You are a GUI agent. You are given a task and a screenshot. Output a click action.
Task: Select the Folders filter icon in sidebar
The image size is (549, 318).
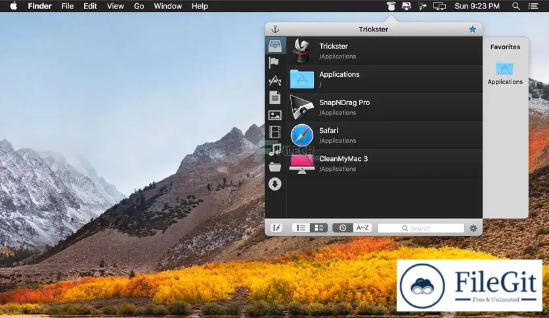point(275,167)
